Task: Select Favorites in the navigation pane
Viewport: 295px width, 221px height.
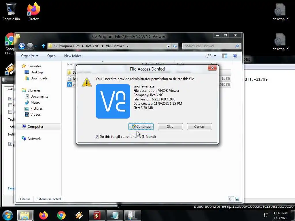Action: pyautogui.click(x=34, y=66)
